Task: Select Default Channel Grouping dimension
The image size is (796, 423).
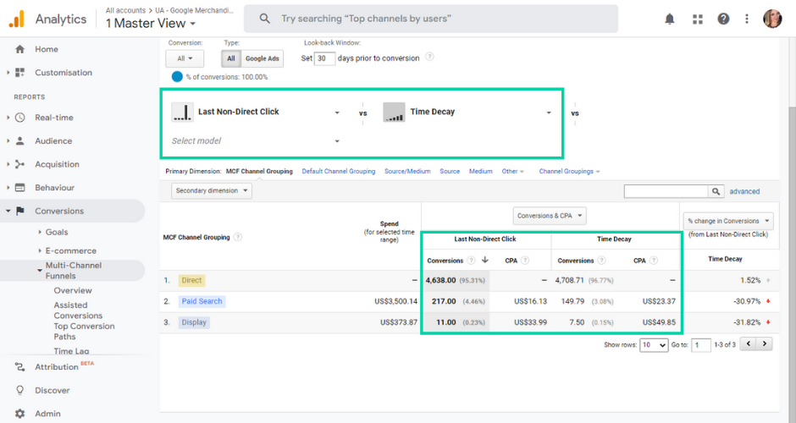Action: tap(339, 172)
